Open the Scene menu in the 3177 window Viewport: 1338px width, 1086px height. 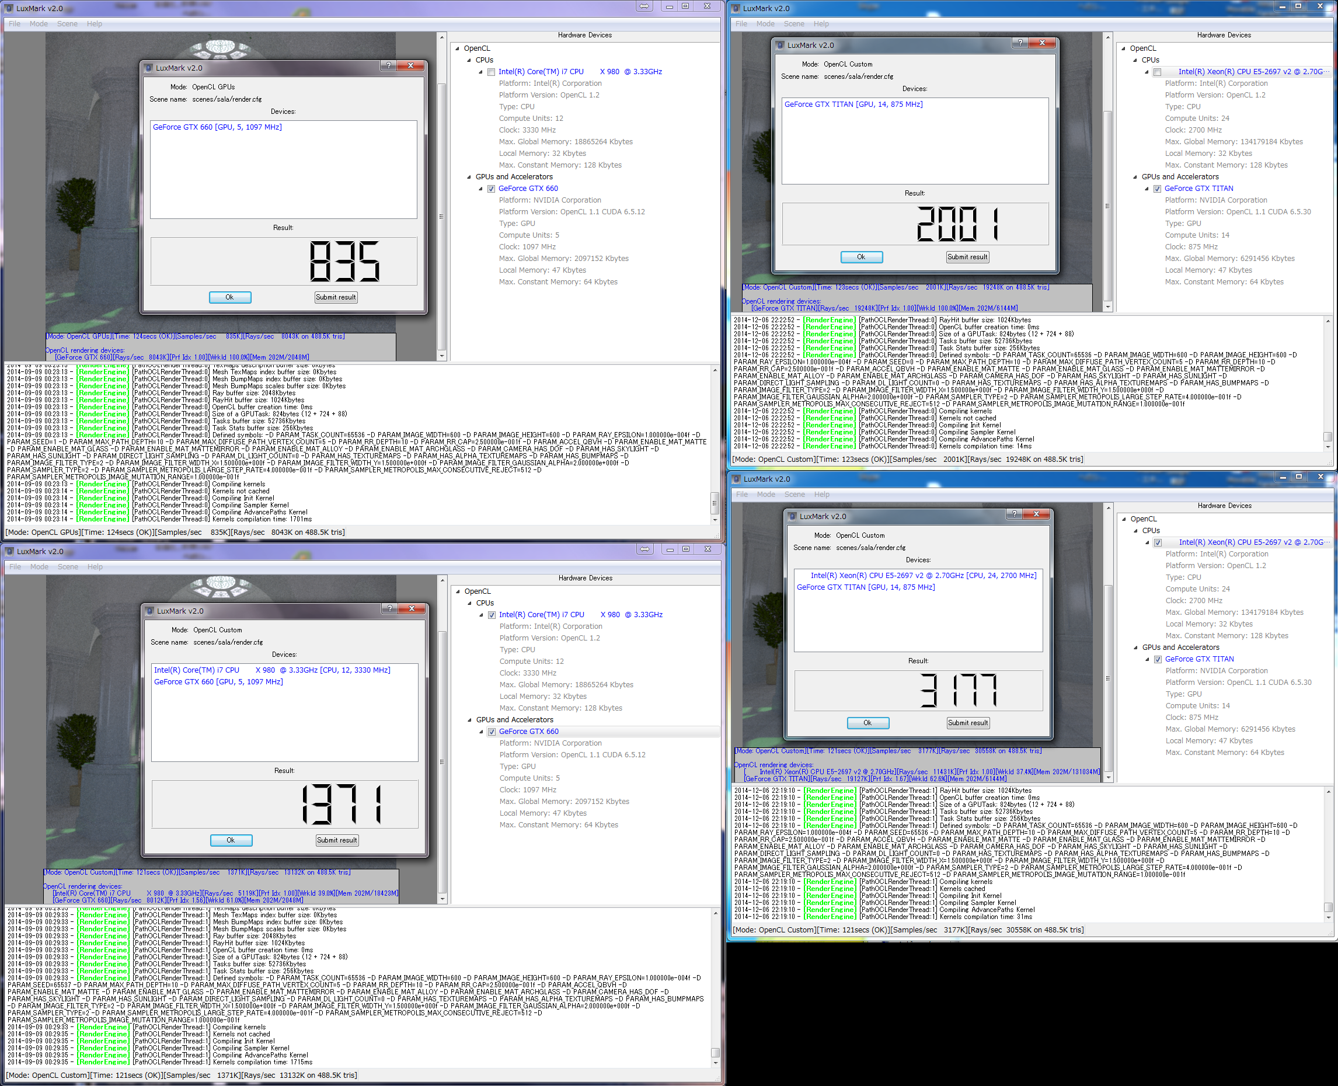point(795,494)
